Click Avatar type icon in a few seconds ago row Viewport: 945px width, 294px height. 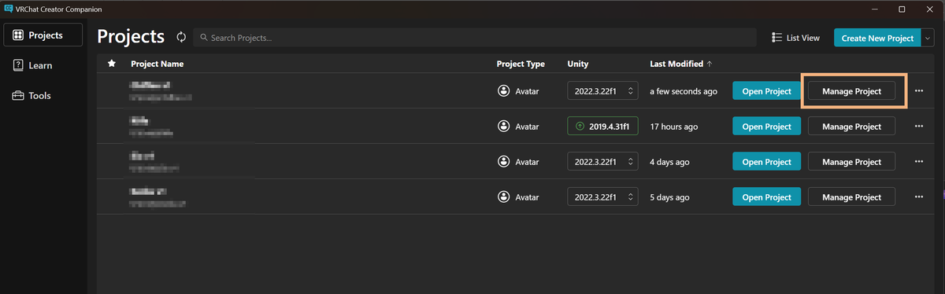pos(504,91)
